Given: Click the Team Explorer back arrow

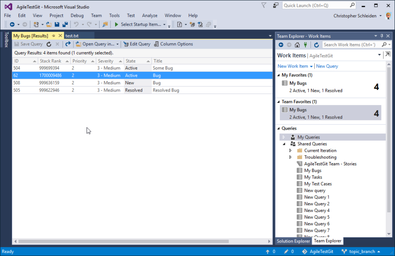Looking at the screenshot, I should [281, 44].
